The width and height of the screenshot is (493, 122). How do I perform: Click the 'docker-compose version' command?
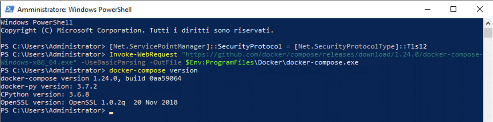[153, 71]
